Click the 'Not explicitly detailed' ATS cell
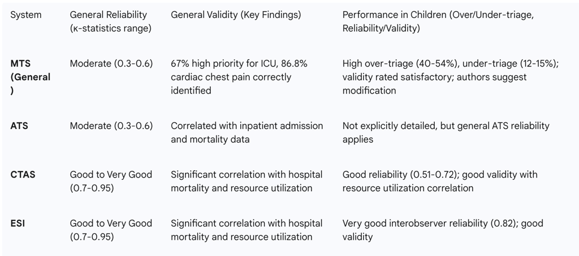The width and height of the screenshot is (579, 256). coord(446,133)
